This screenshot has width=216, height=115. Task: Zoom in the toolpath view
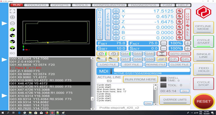(x=12, y=17)
